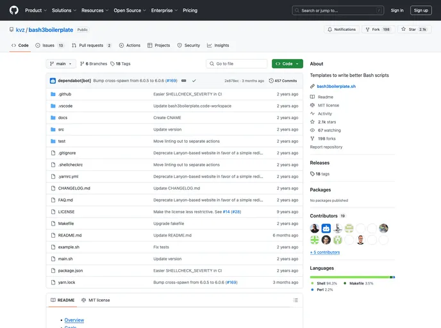The width and height of the screenshot is (441, 328).
Task: Open the README outline list icon
Action: (x=295, y=300)
